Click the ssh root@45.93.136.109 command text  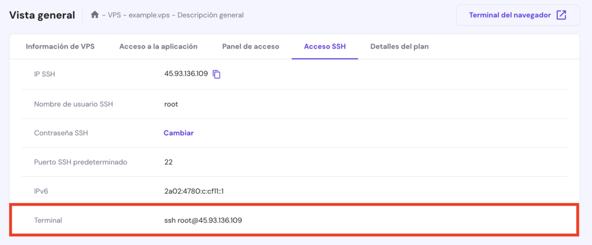click(203, 220)
